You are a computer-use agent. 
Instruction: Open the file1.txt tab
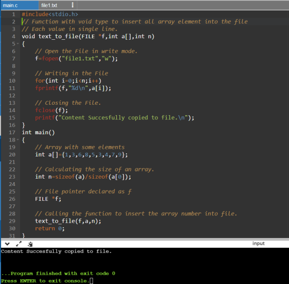click(x=49, y=5)
